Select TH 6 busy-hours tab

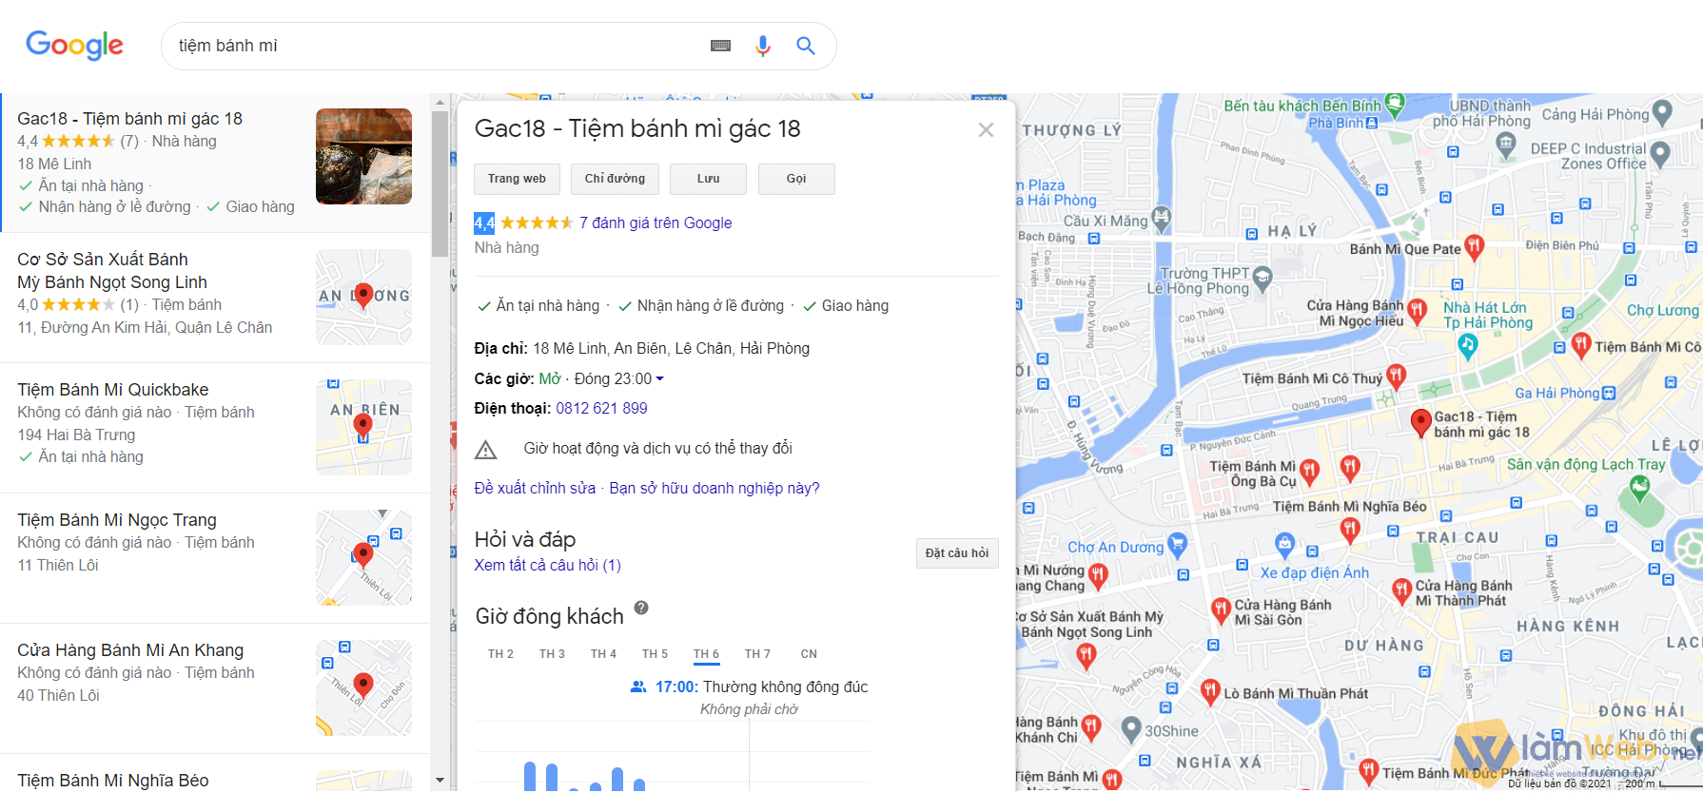[x=706, y=654]
